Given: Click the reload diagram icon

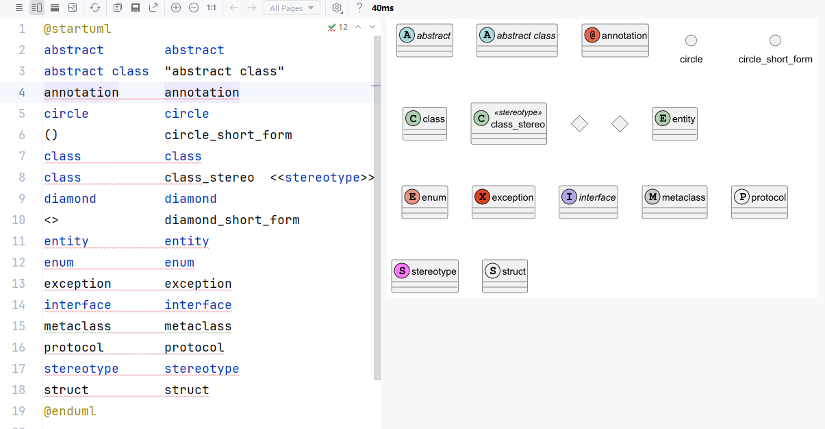Looking at the screenshot, I should [x=95, y=8].
